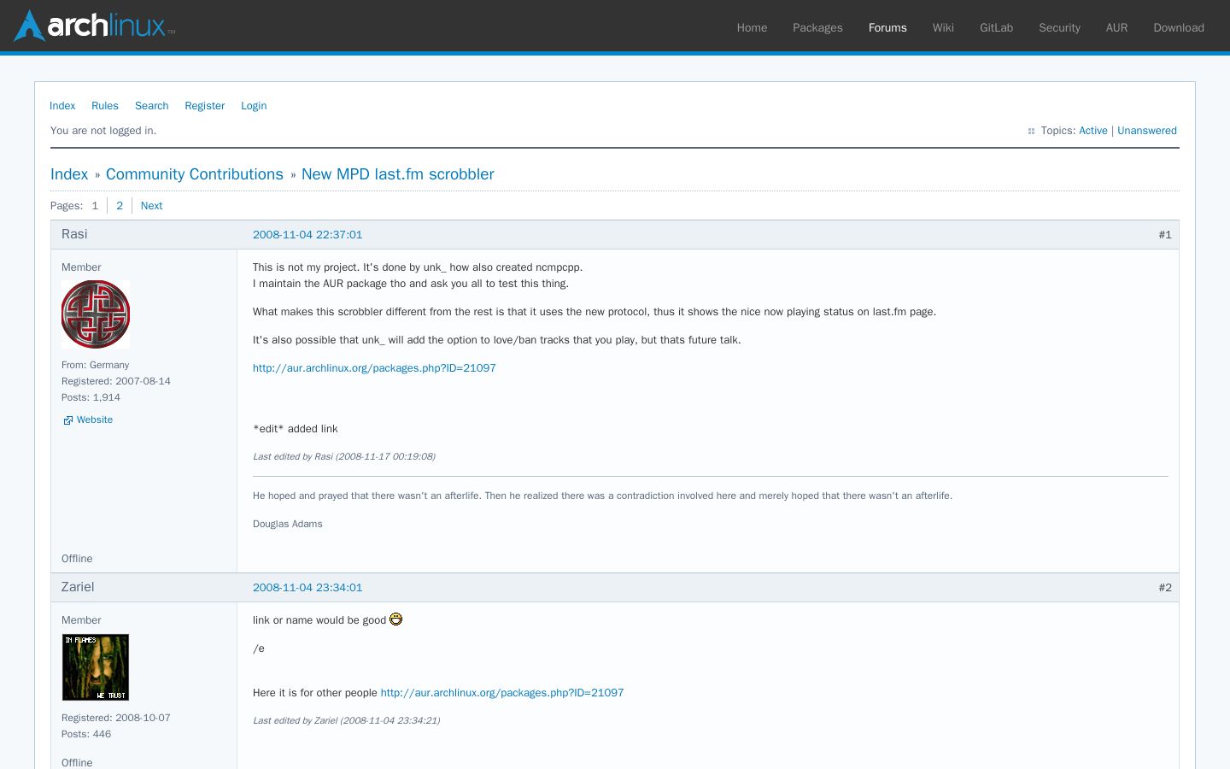This screenshot has height=769, width=1230.
Task: Click the external link icon beside Website
Action: (x=68, y=420)
